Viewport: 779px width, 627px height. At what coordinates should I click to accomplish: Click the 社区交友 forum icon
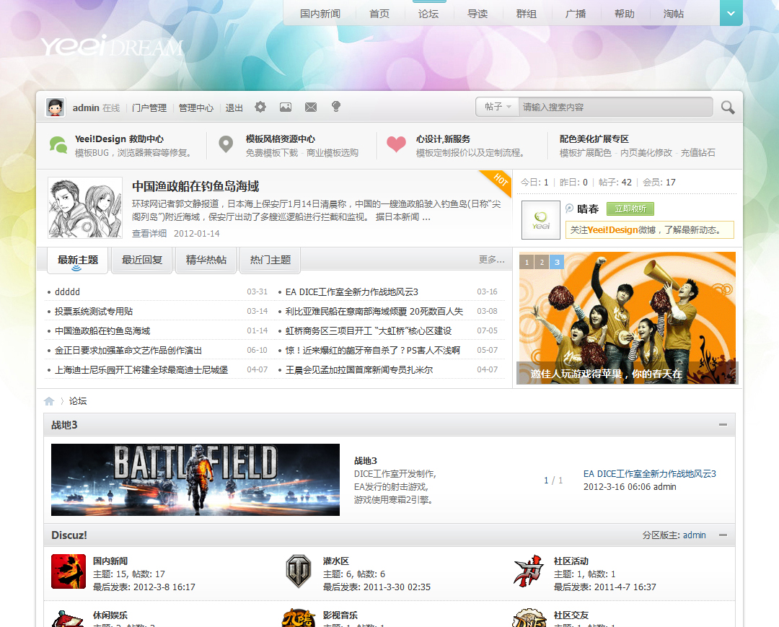(x=529, y=618)
